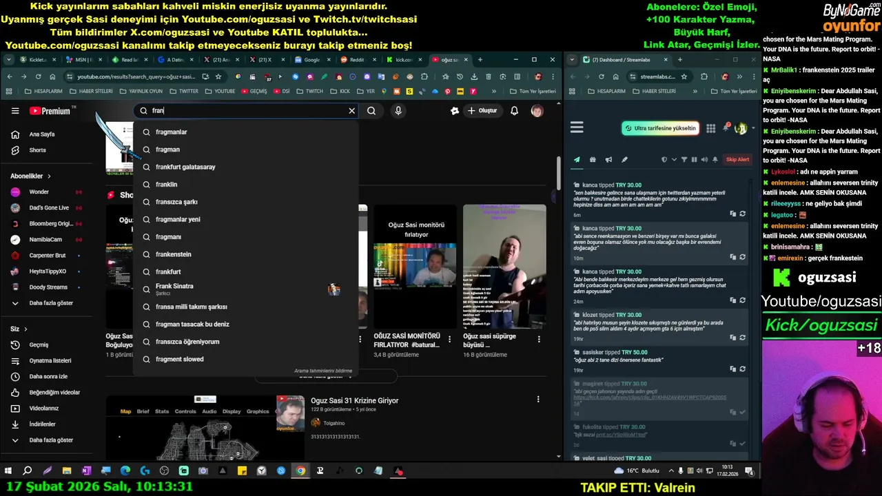Select the paper plane events tab
Viewport: 882px width, 496px height.
pyautogui.click(x=577, y=160)
